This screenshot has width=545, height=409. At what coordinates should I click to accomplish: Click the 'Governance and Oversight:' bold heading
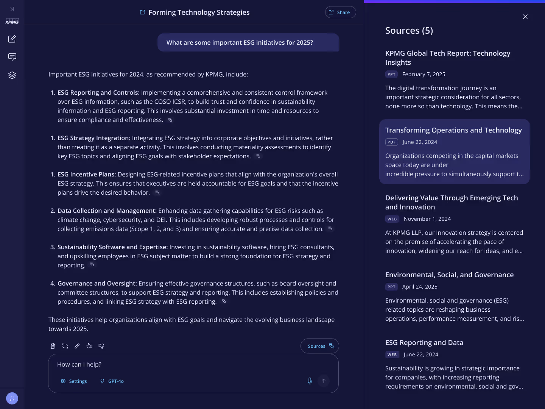(x=97, y=283)
